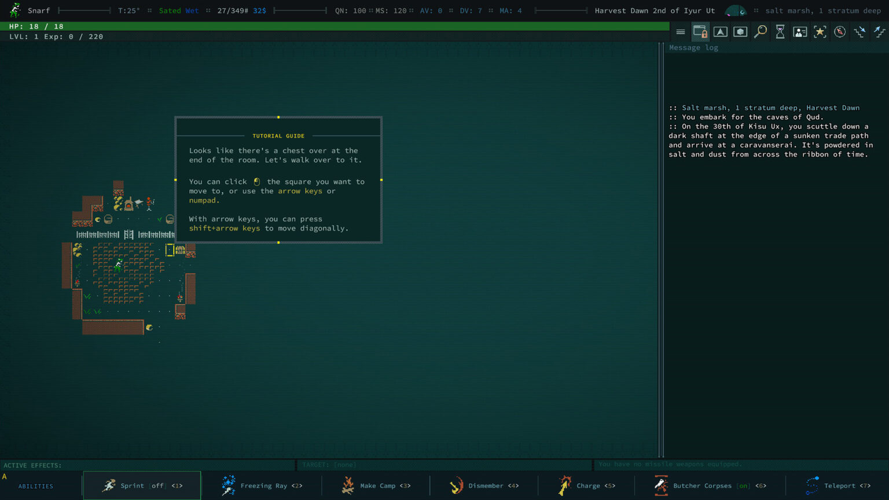Select the Dismember ability
This screenshot has height=500, width=889.
tap(484, 486)
